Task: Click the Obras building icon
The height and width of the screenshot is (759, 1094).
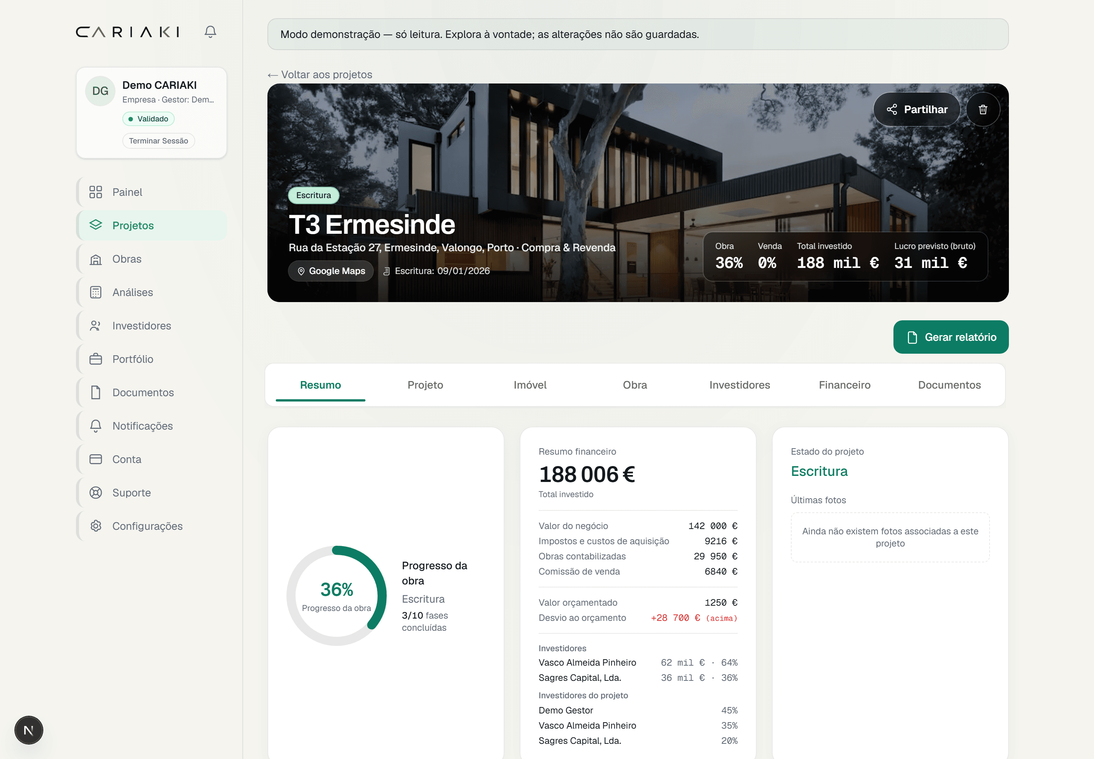Action: [x=96, y=259]
